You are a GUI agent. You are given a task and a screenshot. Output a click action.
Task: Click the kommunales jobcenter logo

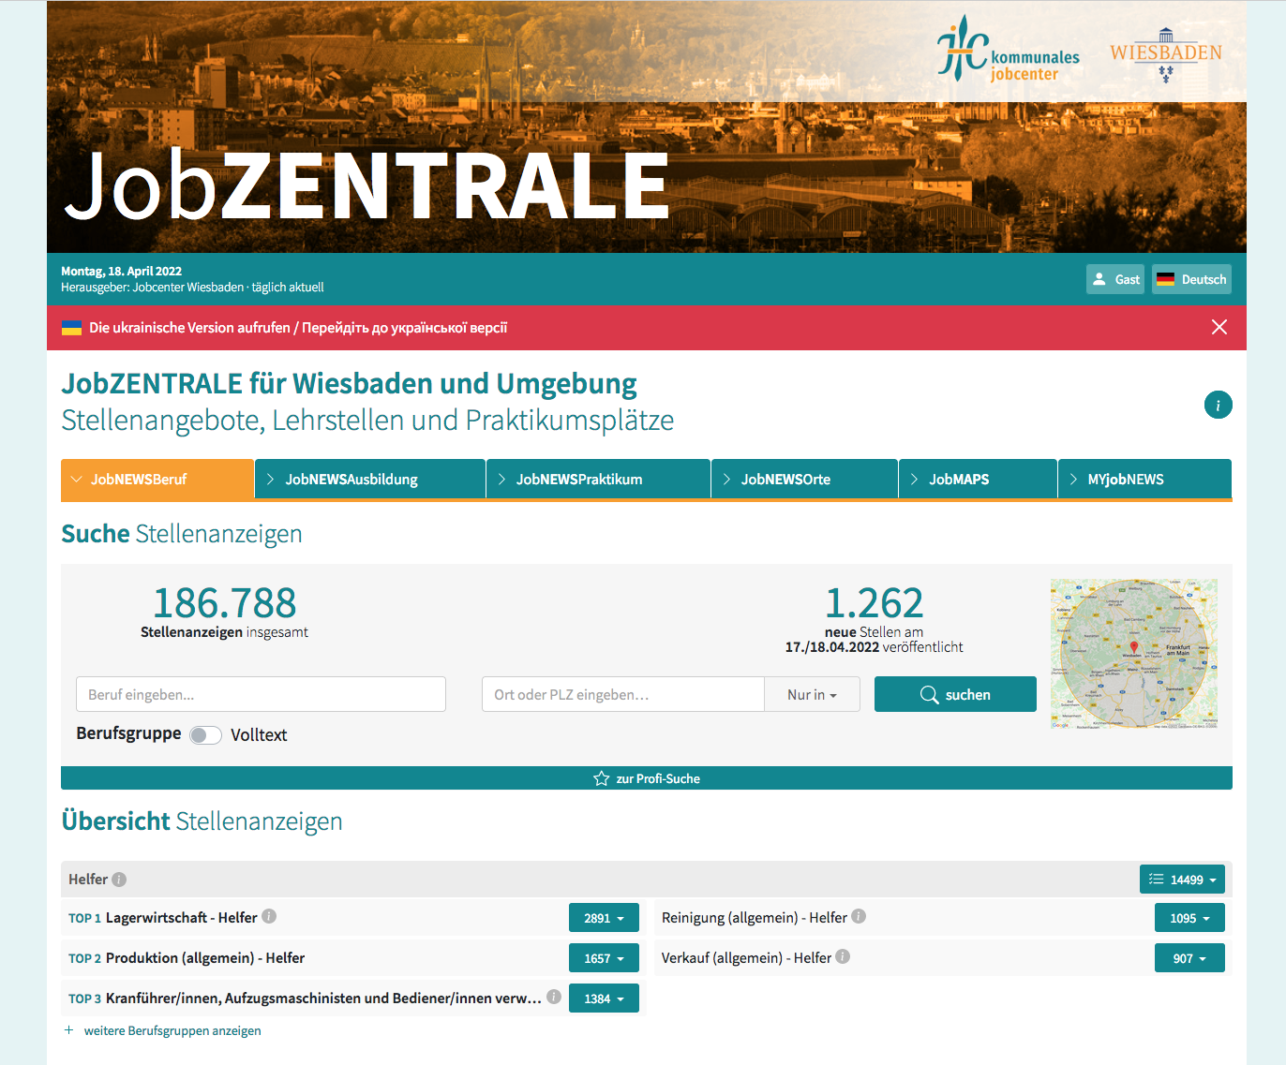point(1008,52)
